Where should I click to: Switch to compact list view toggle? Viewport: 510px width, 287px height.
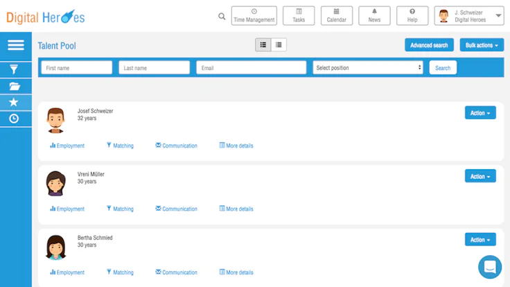click(279, 45)
